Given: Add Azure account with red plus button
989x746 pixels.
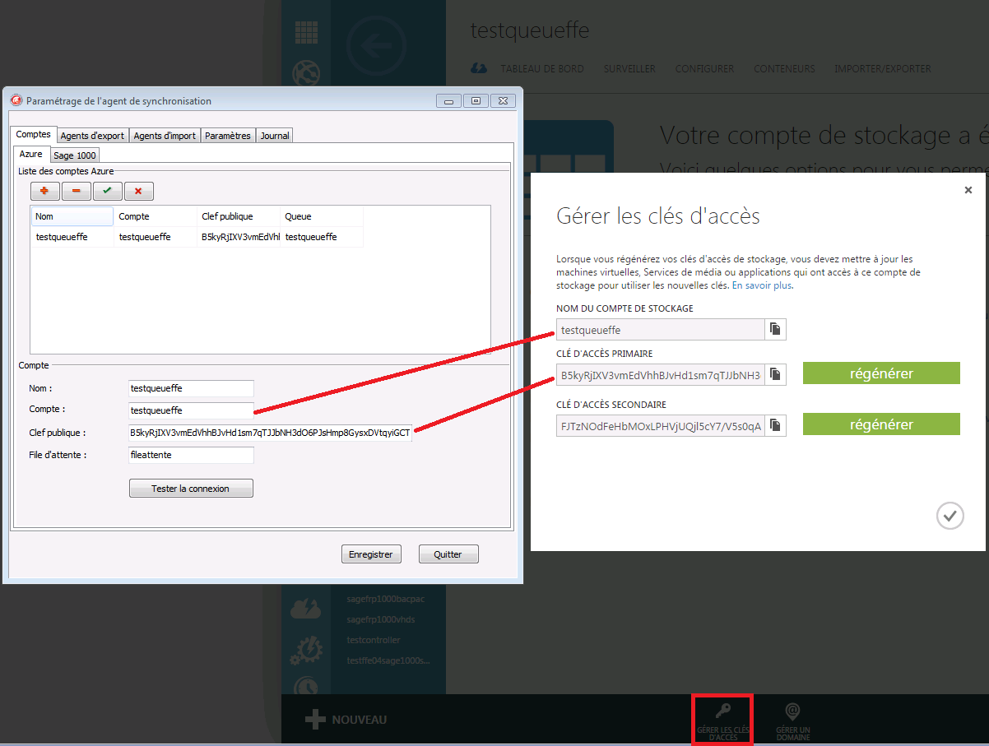Looking at the screenshot, I should (x=45, y=191).
